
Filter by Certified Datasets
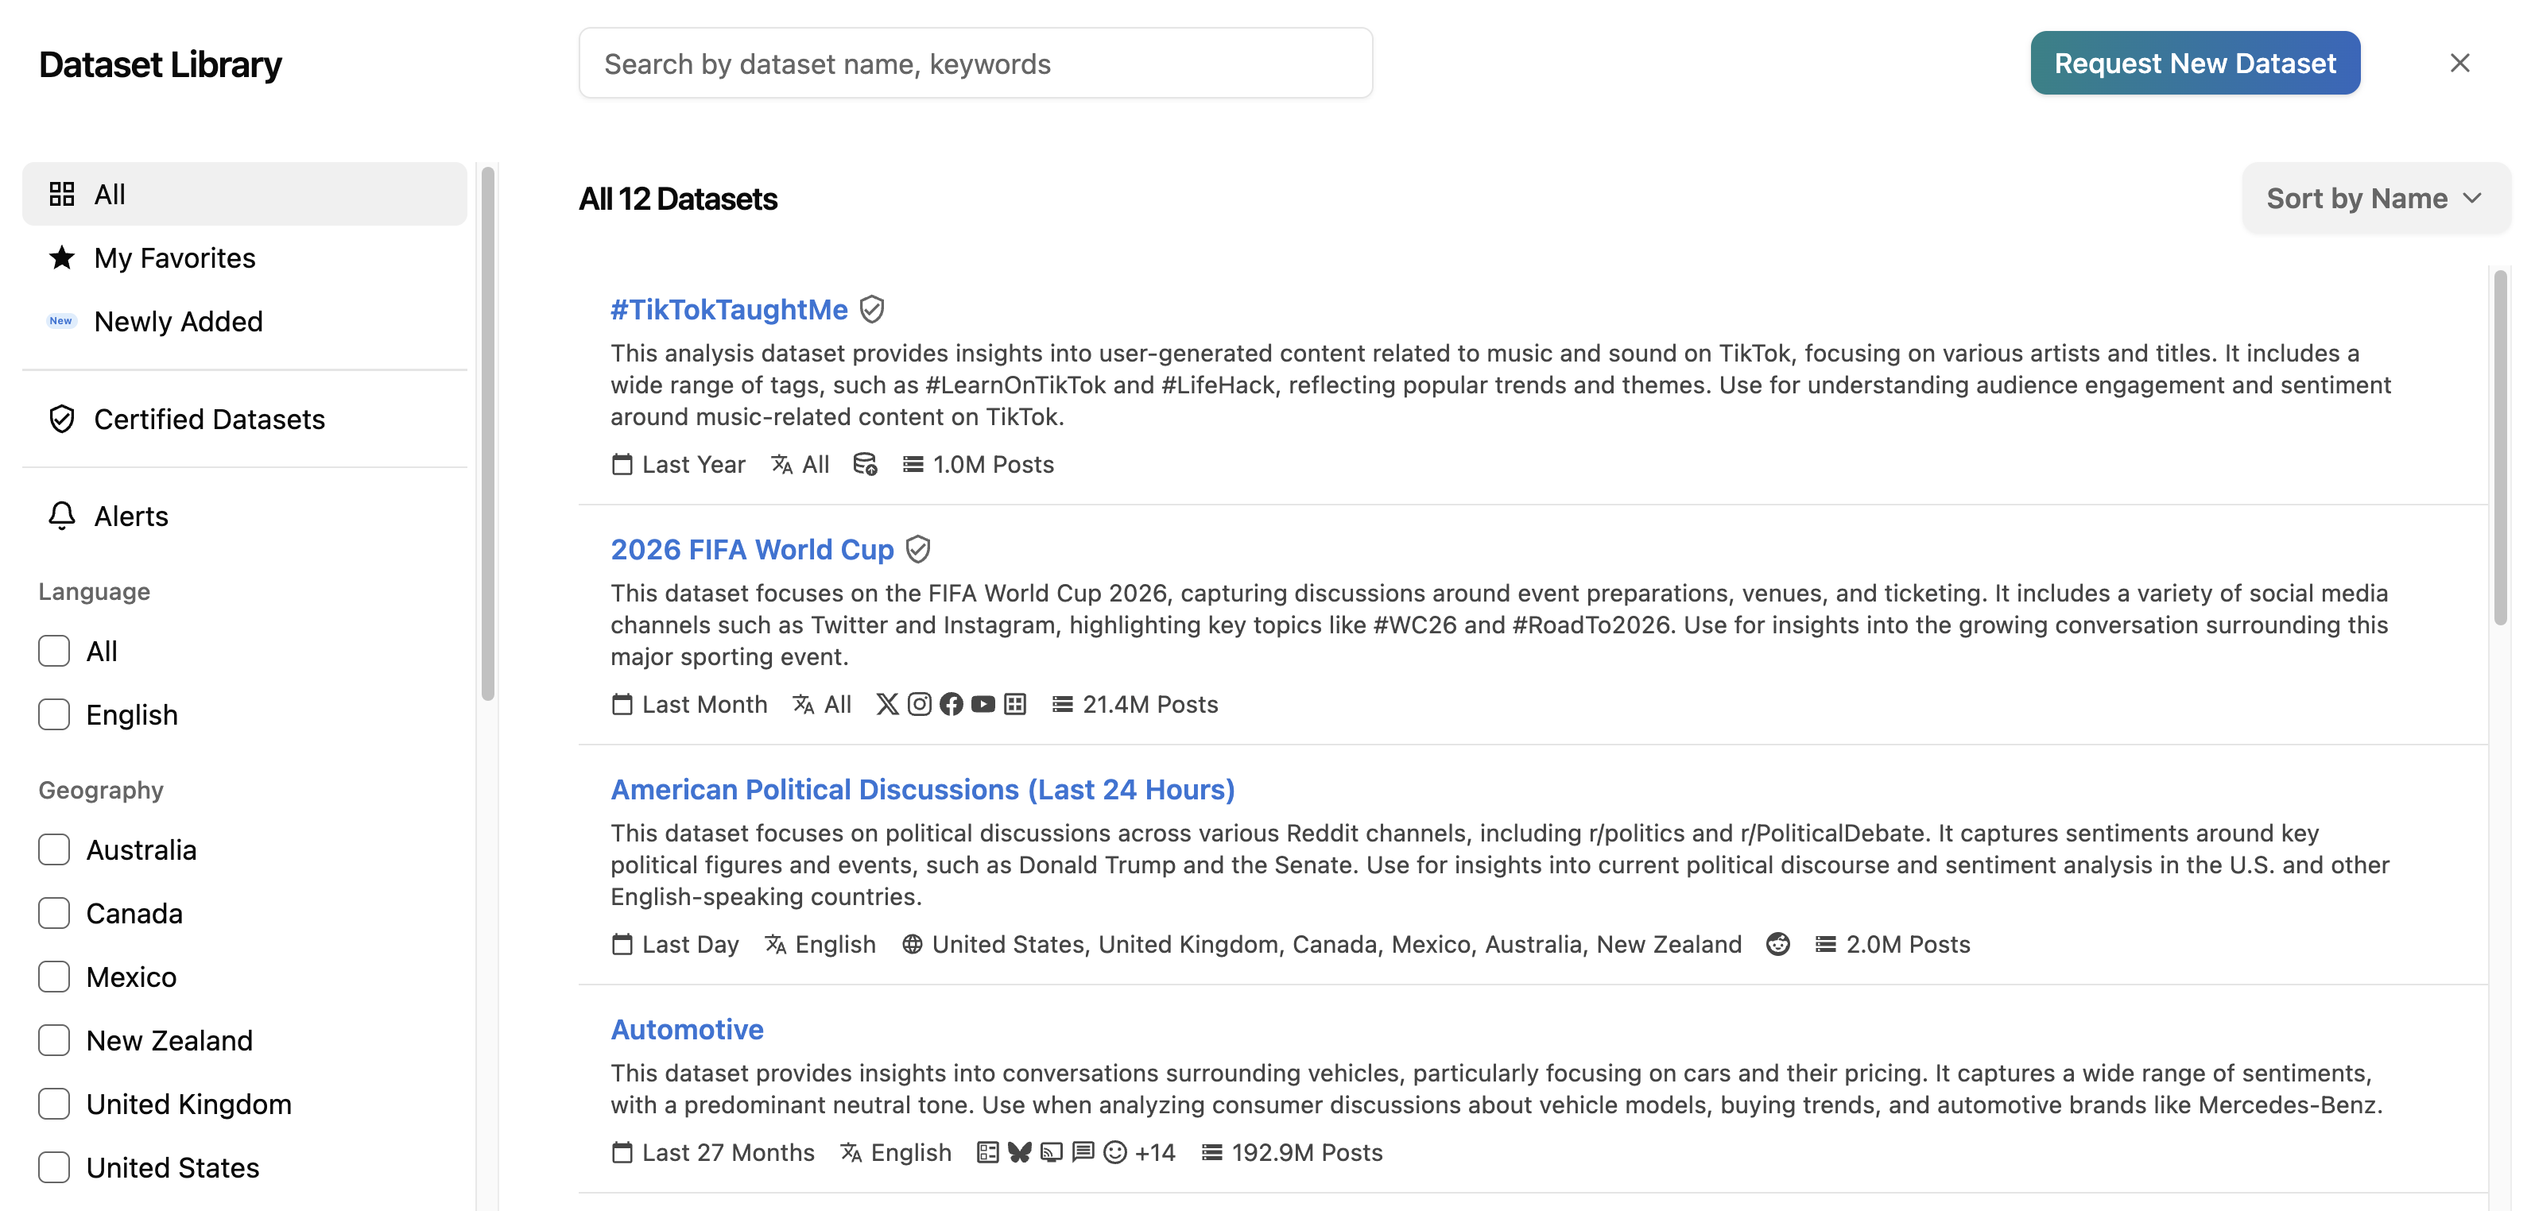245,420
